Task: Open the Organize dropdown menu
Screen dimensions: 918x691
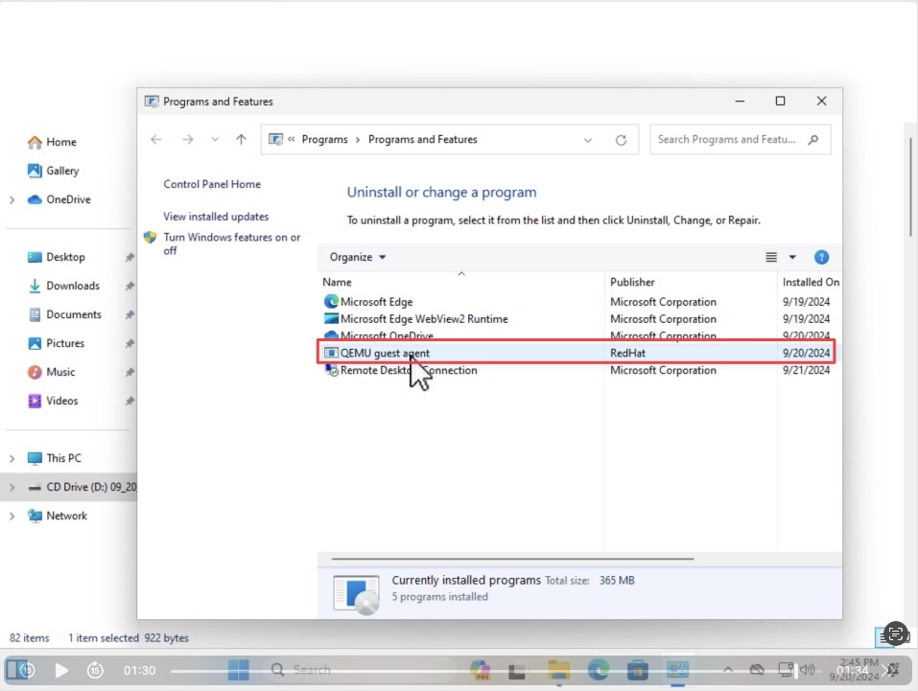Action: (x=357, y=257)
